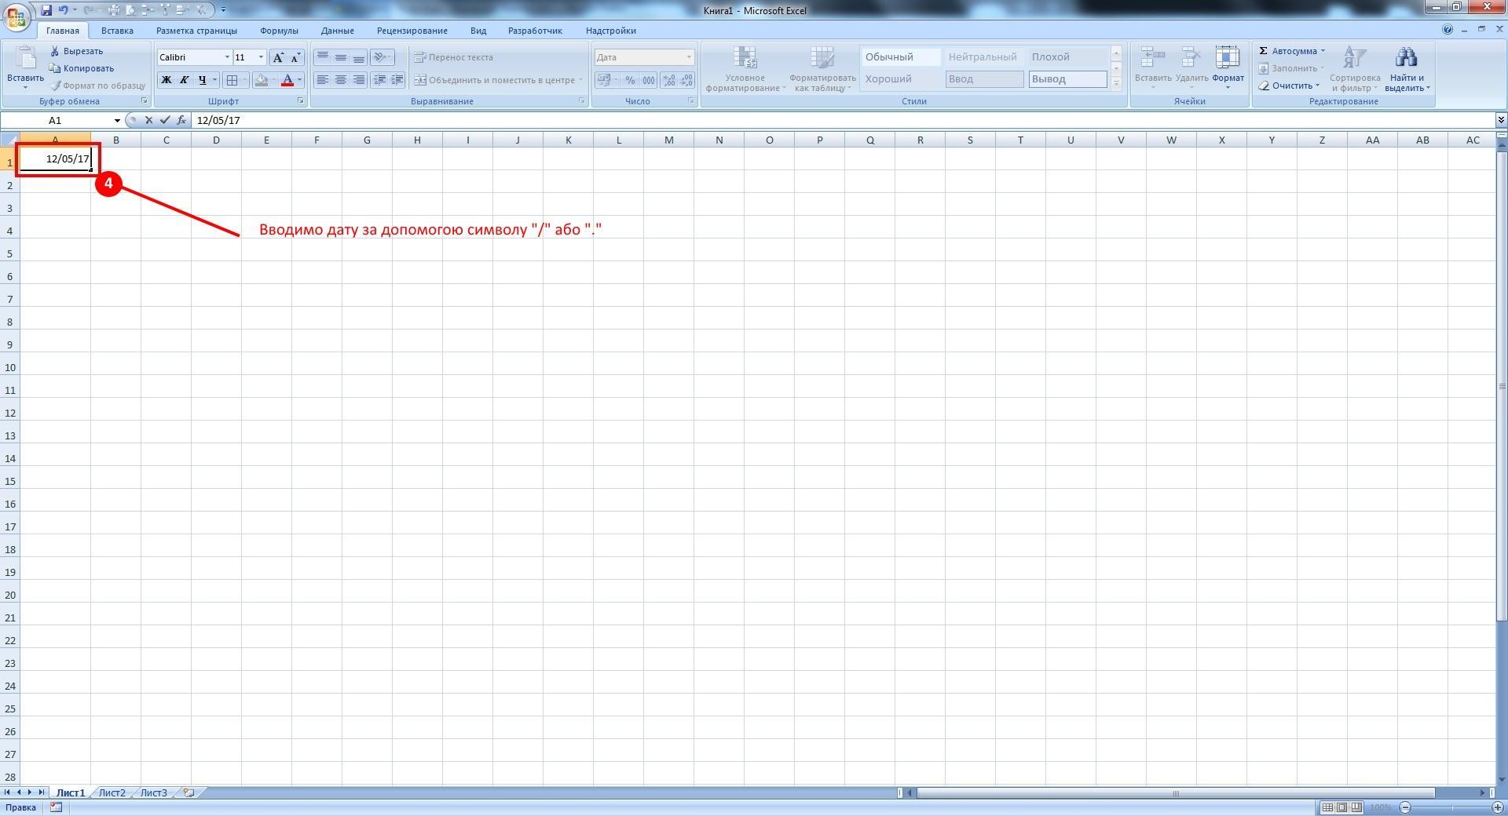
Task: Switch to the Данные tab
Action: pos(337,31)
